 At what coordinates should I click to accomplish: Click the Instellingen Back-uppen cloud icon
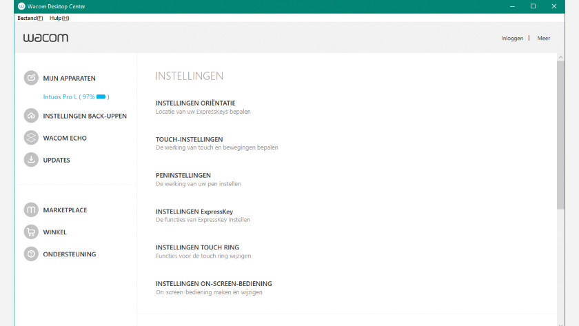pyautogui.click(x=31, y=116)
